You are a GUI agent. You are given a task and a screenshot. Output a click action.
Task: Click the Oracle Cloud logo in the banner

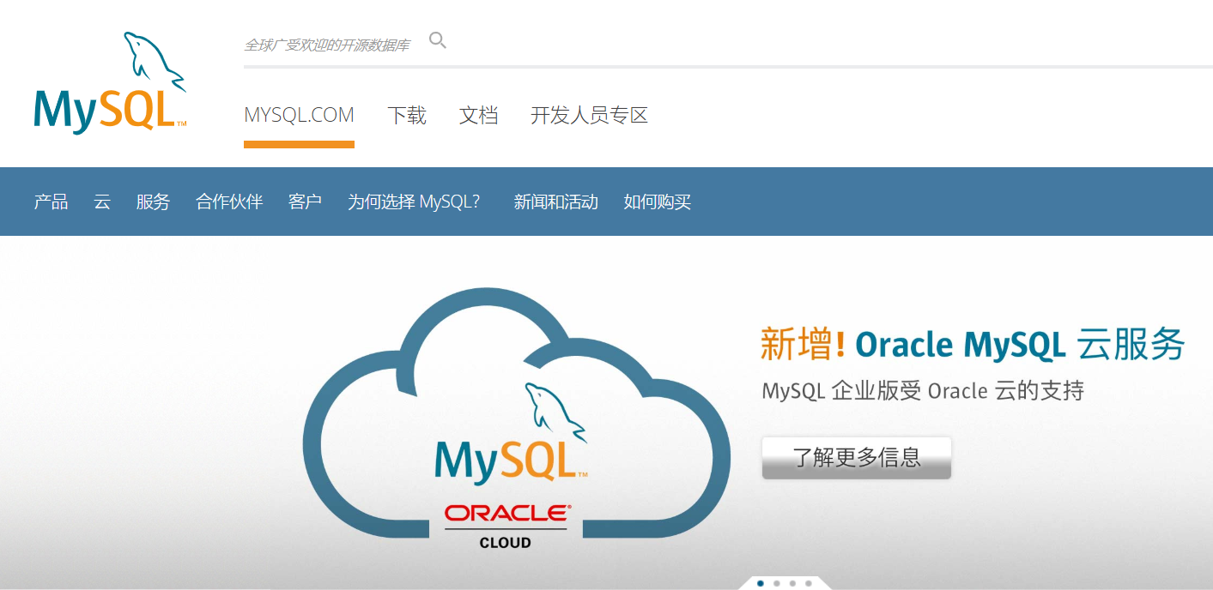click(x=506, y=526)
